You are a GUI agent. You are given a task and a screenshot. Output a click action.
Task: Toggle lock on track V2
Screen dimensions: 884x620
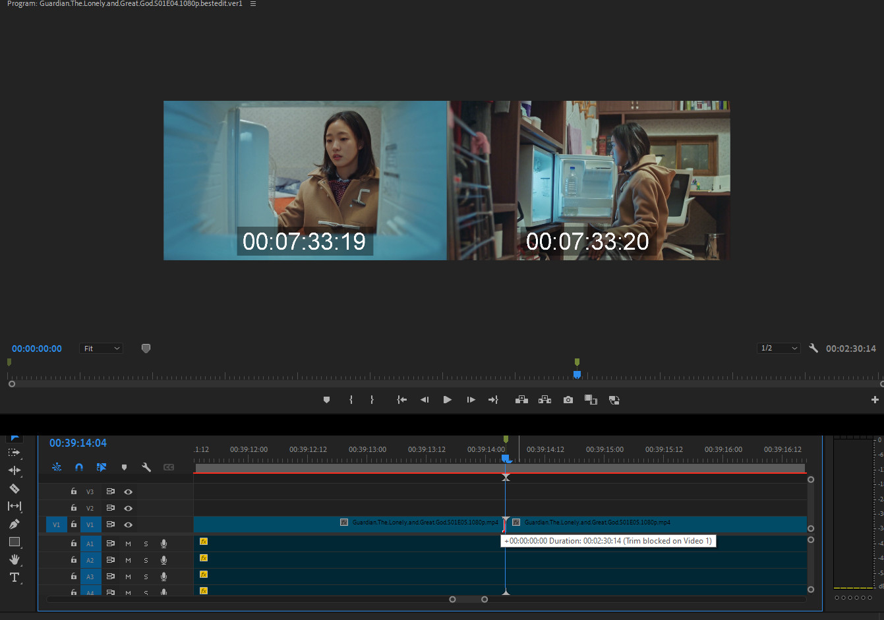(74, 508)
